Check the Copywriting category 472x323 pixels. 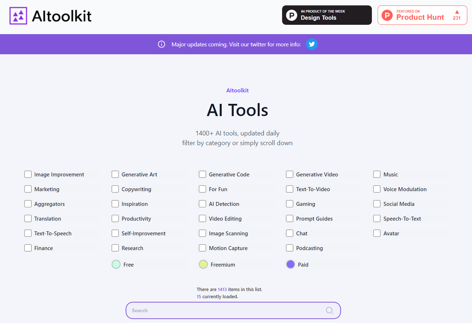click(115, 189)
